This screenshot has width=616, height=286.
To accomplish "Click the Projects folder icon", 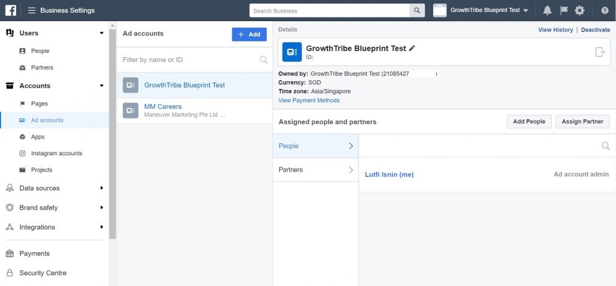I will click(x=22, y=170).
